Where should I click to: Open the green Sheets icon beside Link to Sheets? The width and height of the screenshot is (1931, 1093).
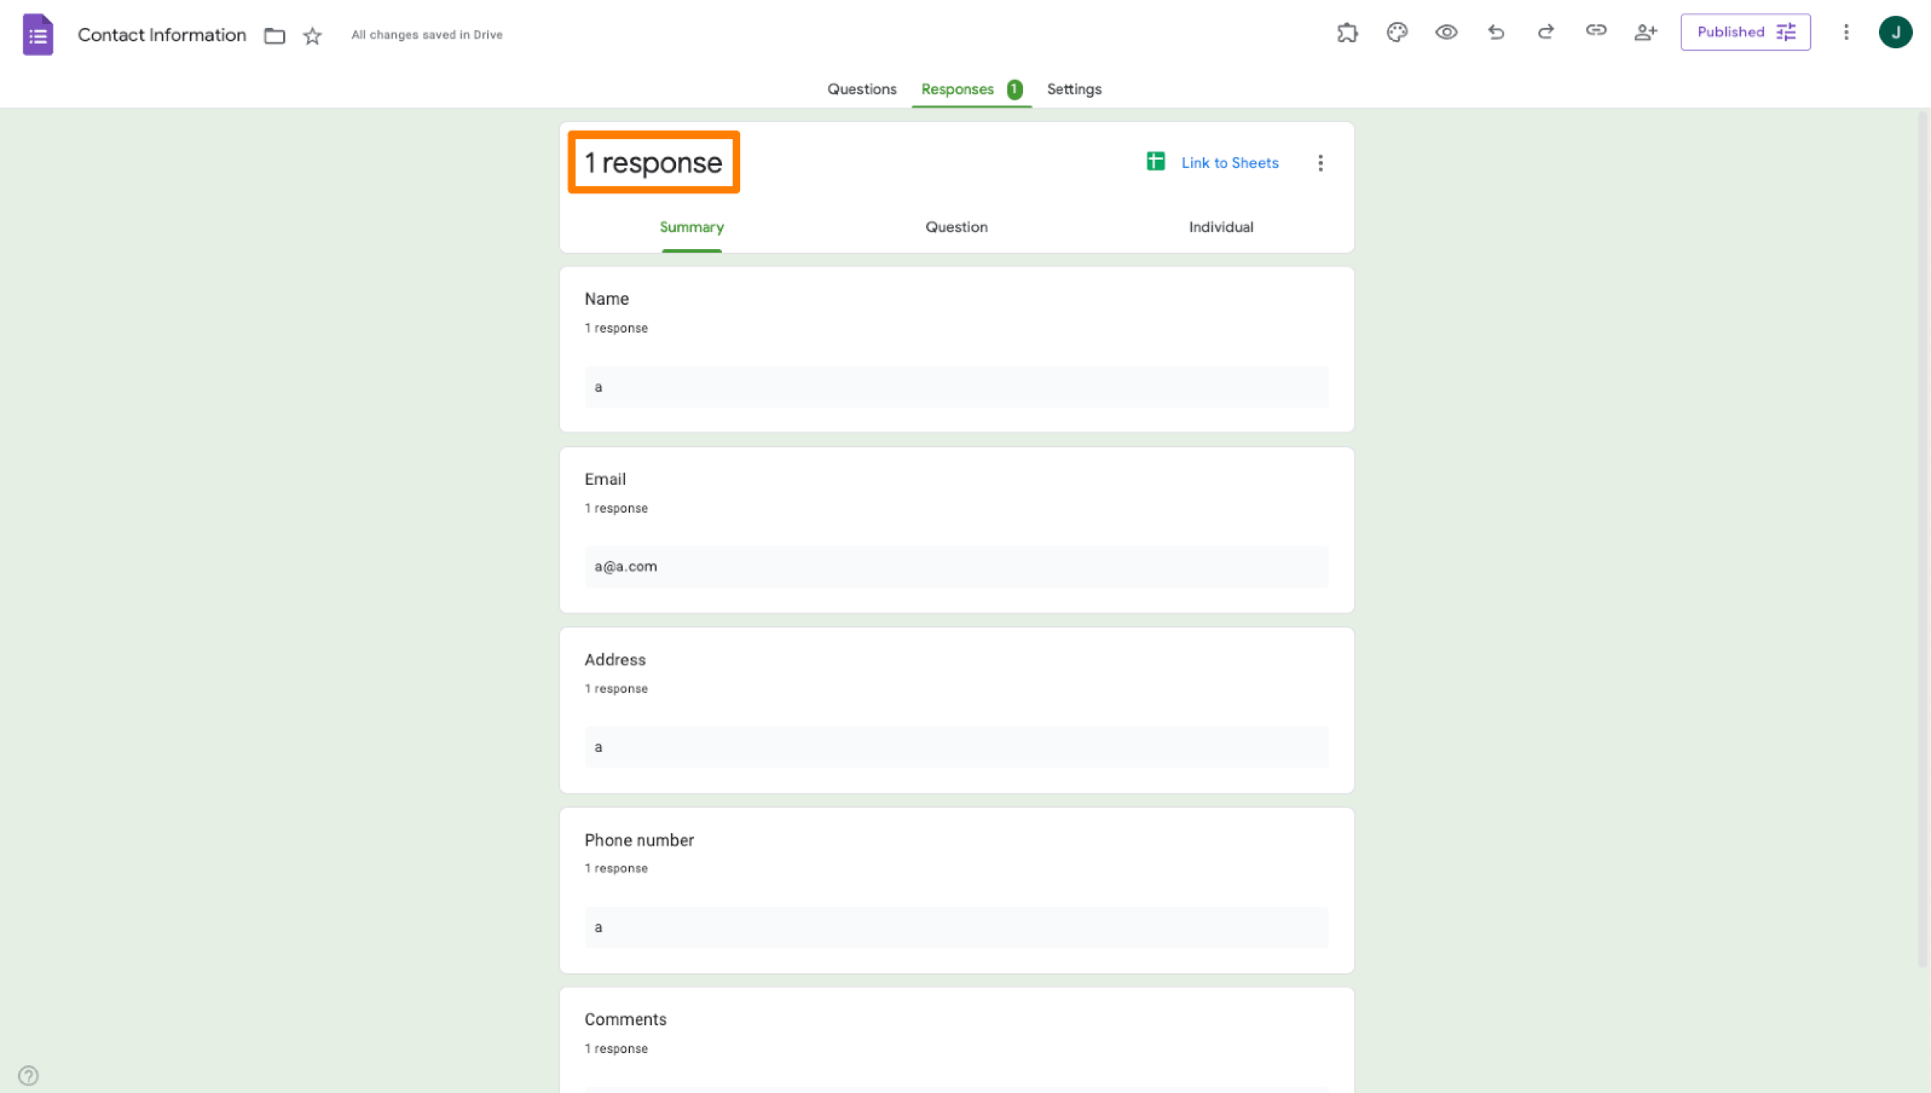1155,161
